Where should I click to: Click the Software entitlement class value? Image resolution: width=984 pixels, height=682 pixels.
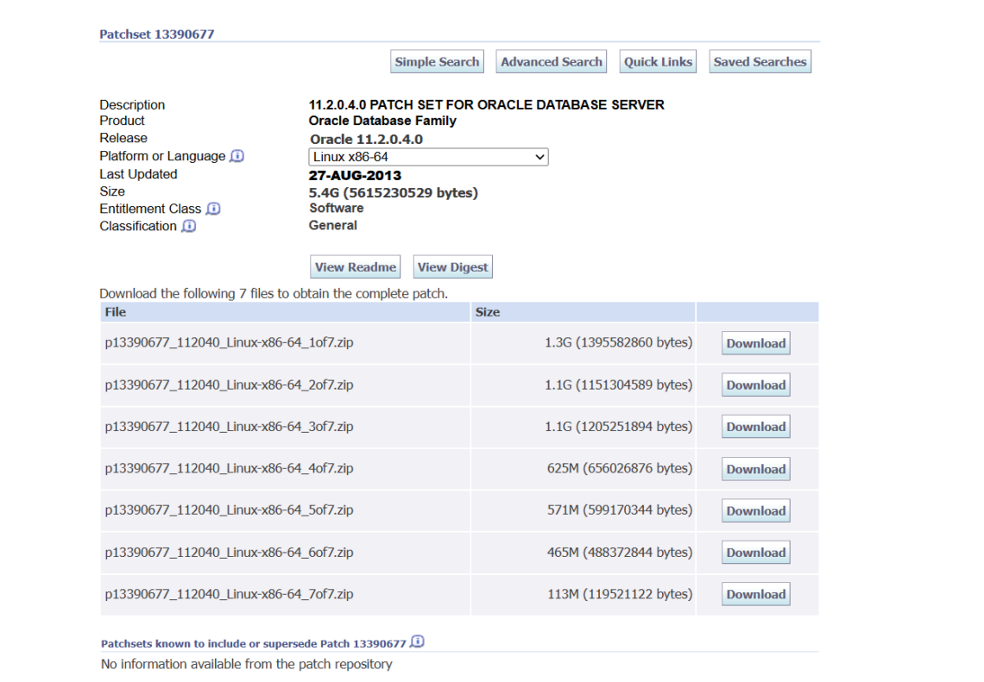point(337,208)
